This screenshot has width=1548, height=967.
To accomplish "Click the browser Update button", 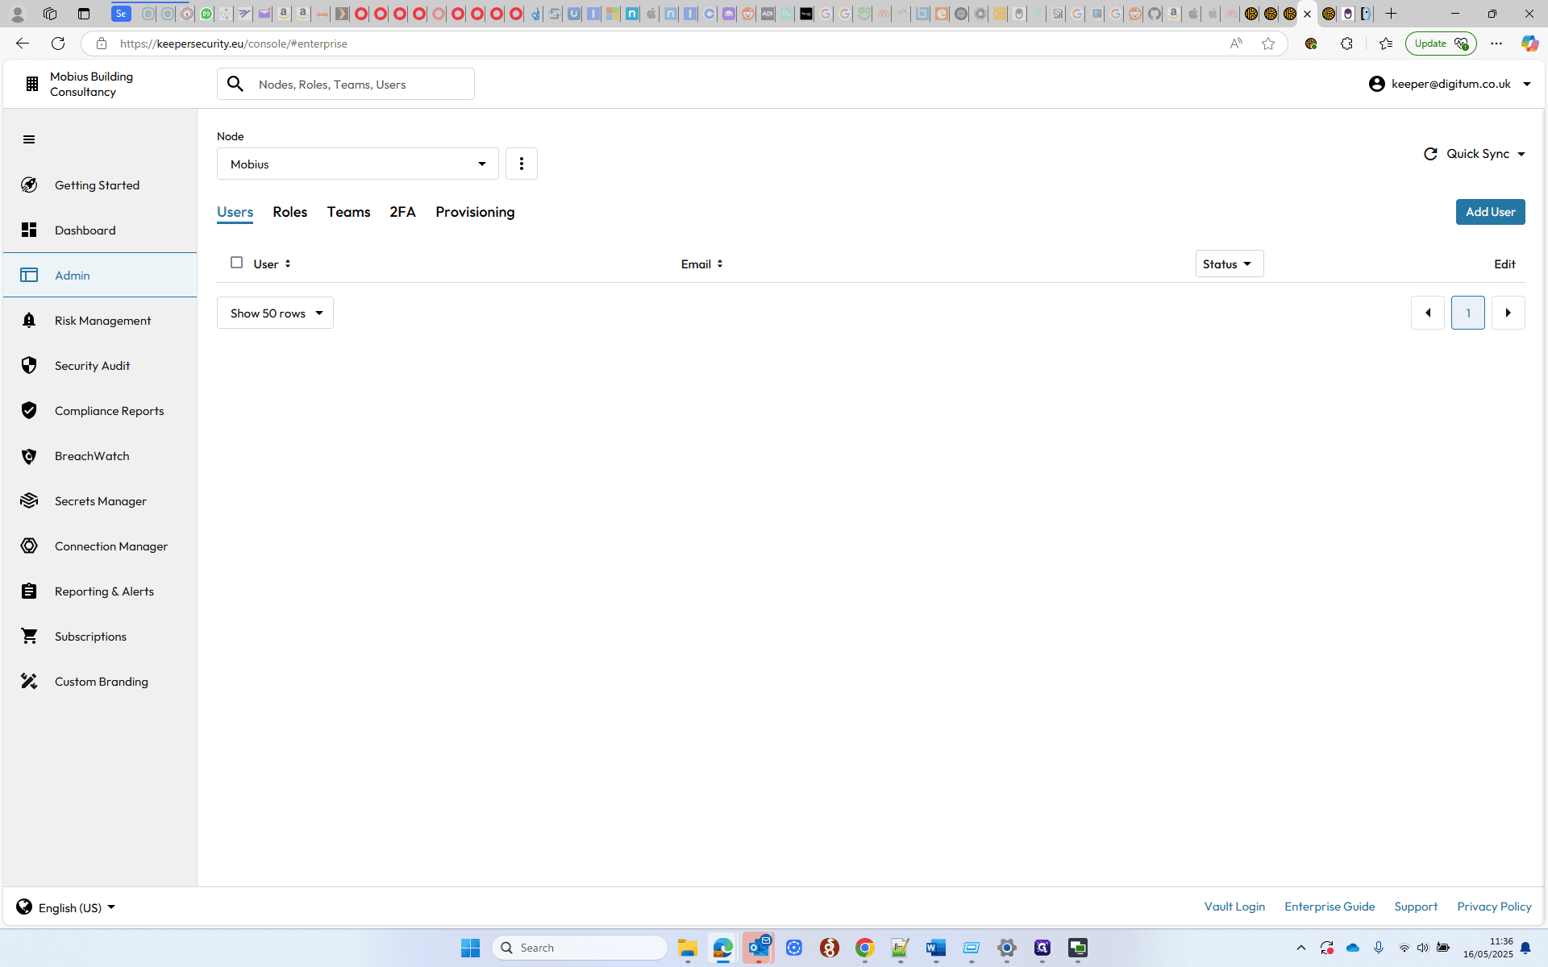I will pos(1440,44).
